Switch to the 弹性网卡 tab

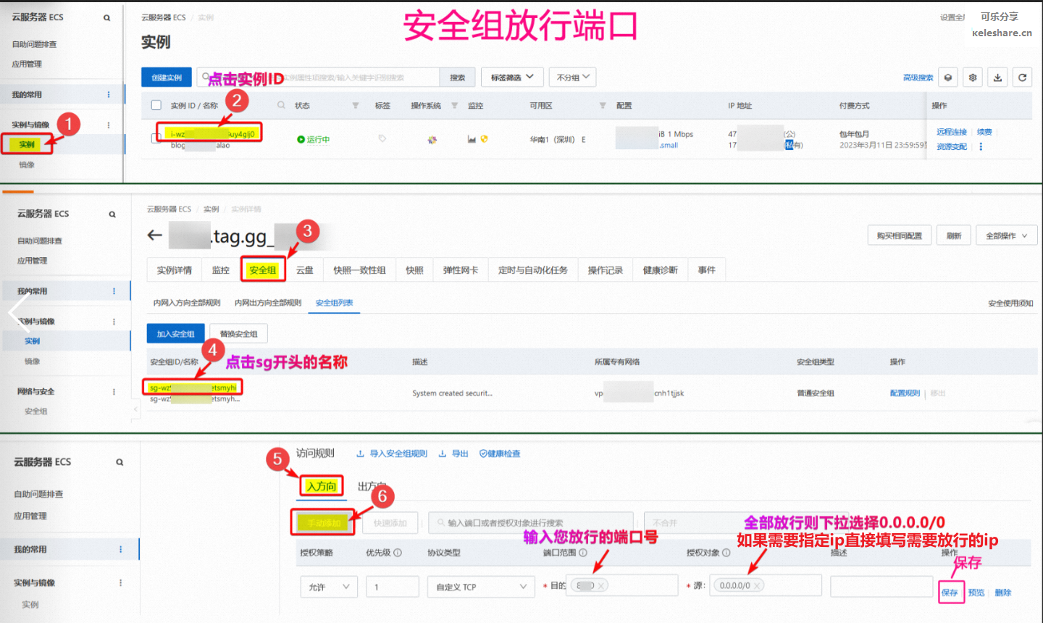point(461,270)
